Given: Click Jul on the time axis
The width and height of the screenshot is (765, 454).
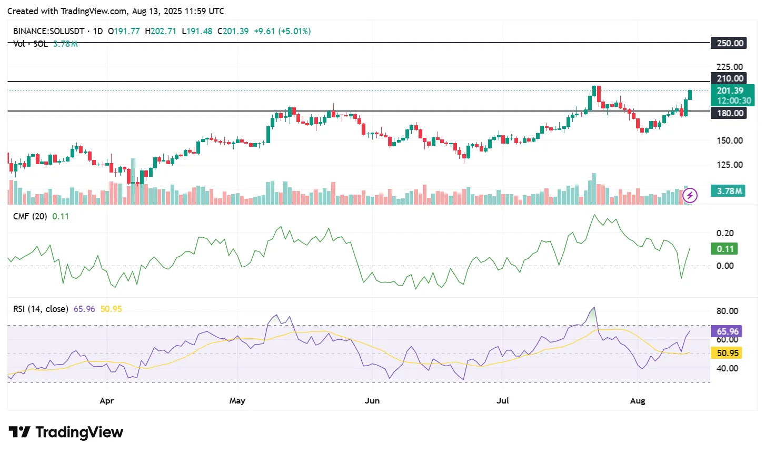Looking at the screenshot, I should (503, 400).
